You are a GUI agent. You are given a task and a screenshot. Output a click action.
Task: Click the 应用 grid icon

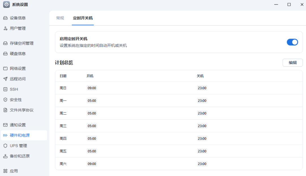(5, 171)
